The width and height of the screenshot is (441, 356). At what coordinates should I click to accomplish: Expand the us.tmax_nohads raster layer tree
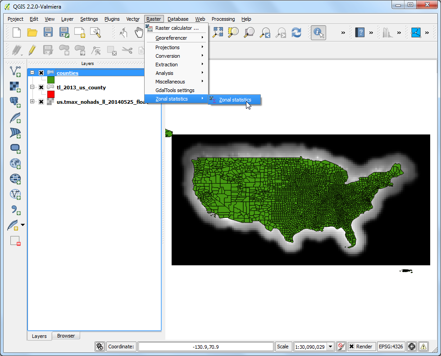(32, 102)
